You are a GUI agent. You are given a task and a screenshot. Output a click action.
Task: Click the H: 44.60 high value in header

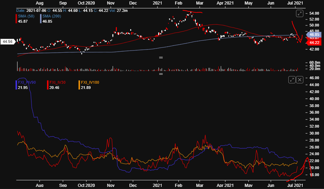70,10
